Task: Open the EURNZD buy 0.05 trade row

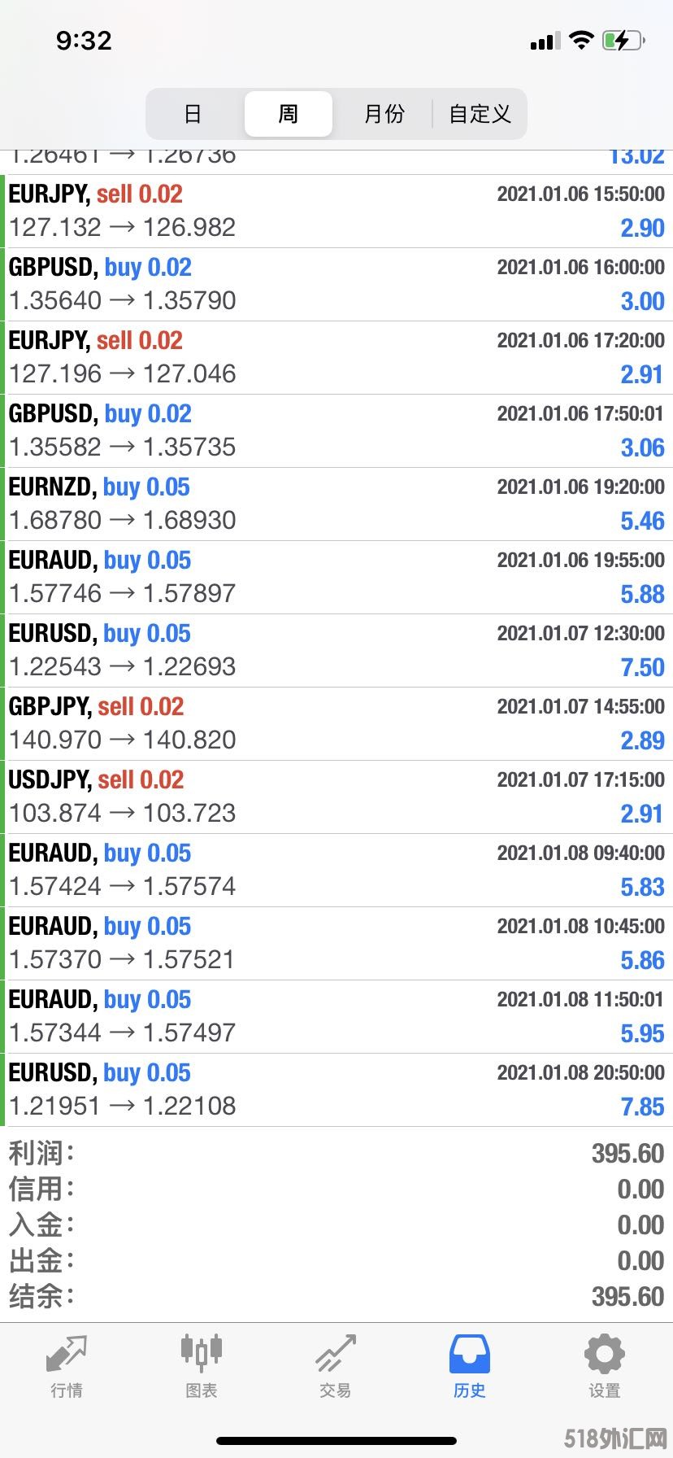Action: (336, 504)
